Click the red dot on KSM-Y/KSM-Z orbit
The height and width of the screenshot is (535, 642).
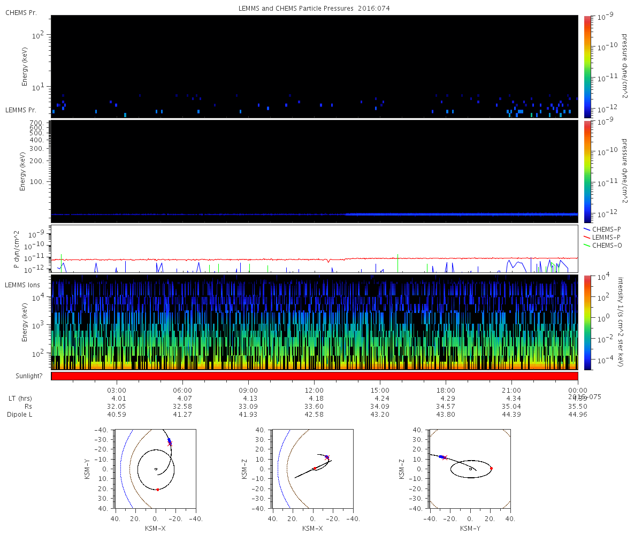coord(491,469)
